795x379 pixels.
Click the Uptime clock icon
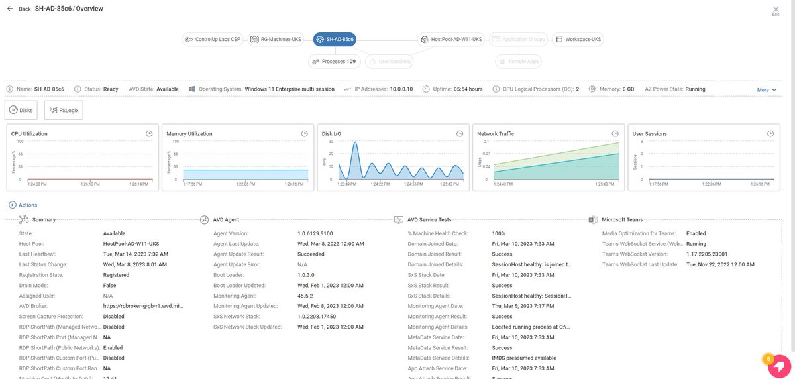[427, 89]
